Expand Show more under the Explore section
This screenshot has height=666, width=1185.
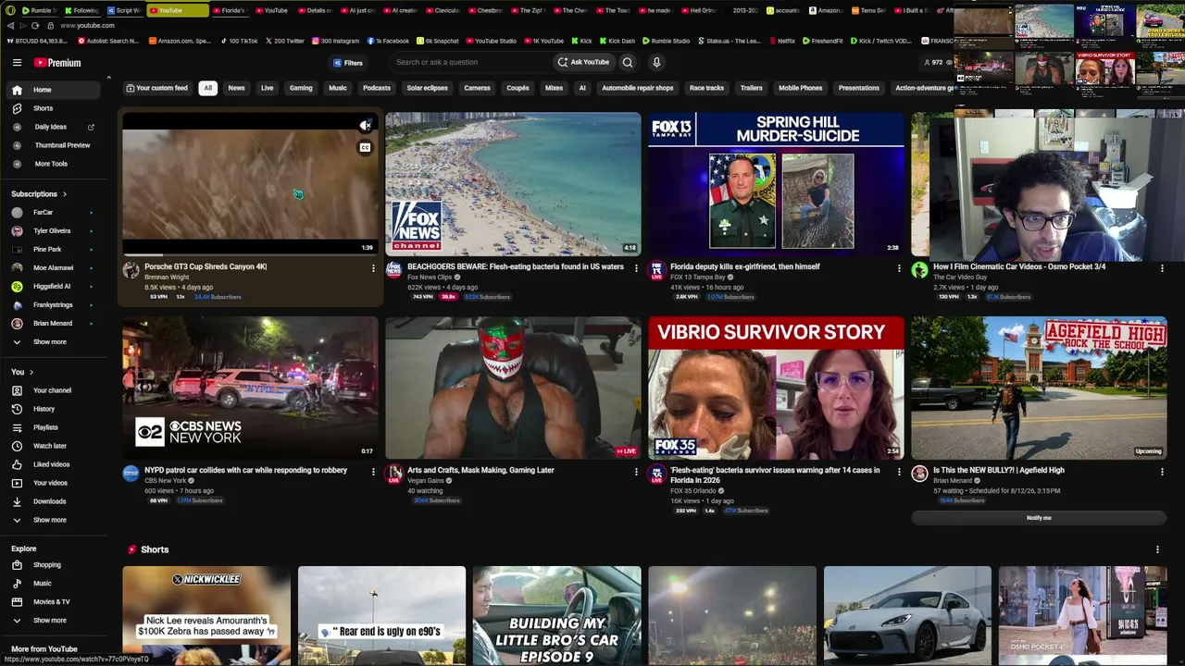[49, 621]
